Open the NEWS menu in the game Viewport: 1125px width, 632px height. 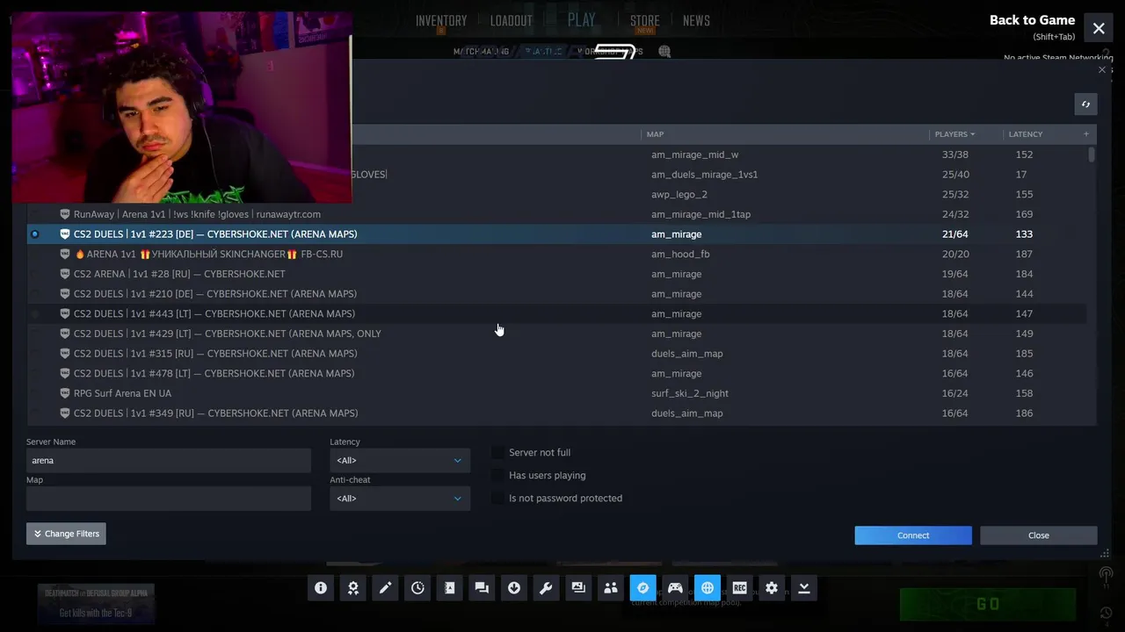(x=696, y=21)
